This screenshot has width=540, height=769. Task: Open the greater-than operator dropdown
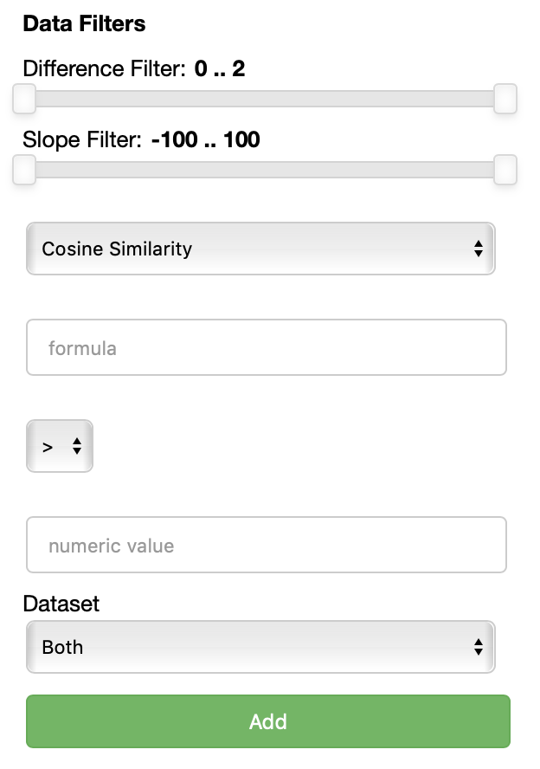click(x=60, y=446)
